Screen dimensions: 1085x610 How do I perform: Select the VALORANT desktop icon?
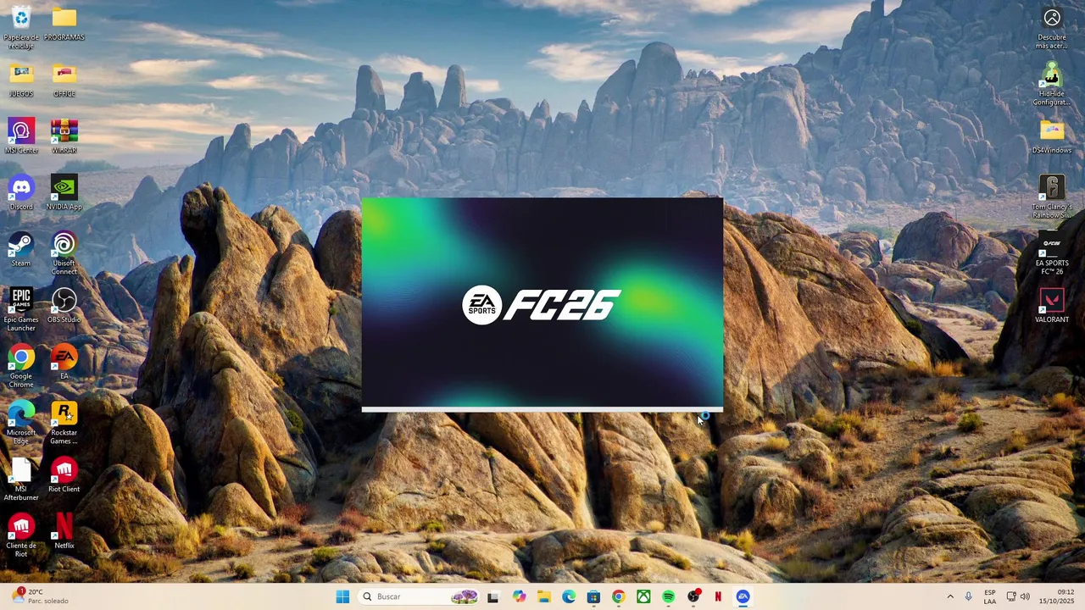(x=1052, y=306)
